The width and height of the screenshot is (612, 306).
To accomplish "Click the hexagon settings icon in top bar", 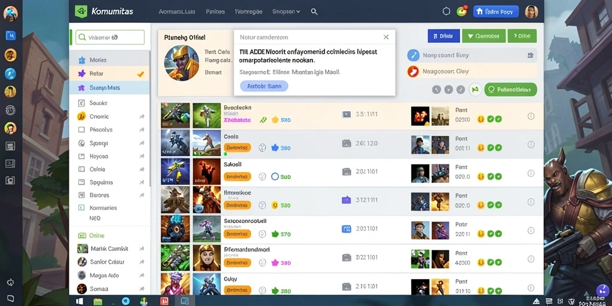I will 446,11.
